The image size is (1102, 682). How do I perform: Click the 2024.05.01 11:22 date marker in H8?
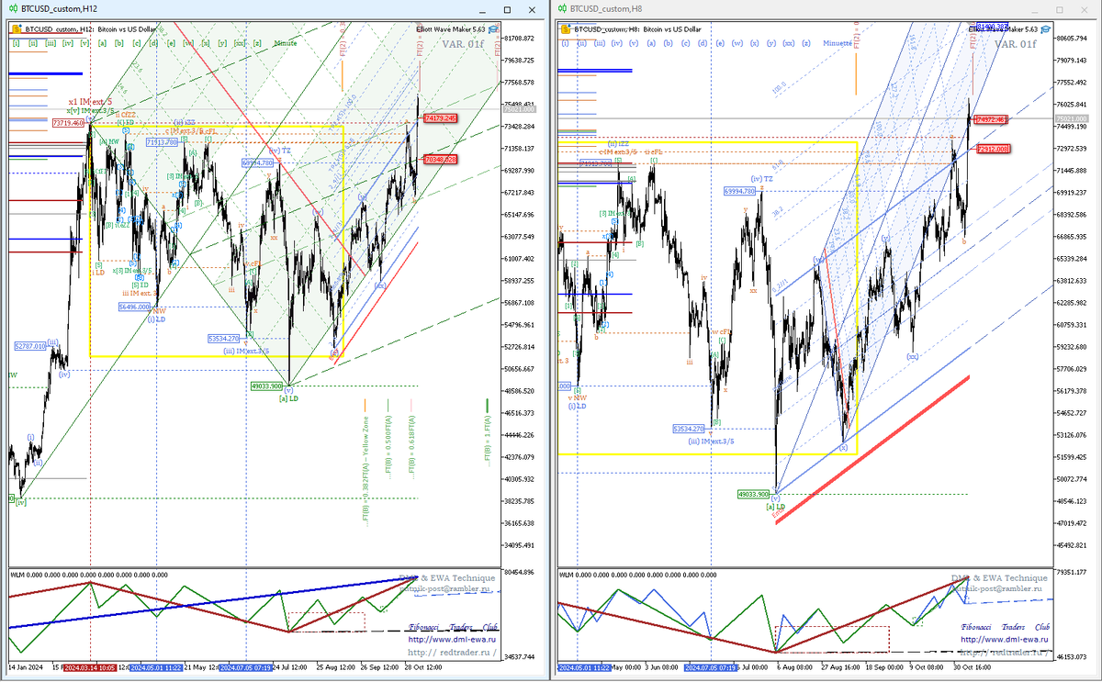[x=585, y=668]
